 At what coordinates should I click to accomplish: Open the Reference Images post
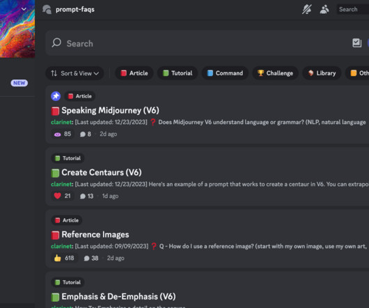tap(95, 235)
